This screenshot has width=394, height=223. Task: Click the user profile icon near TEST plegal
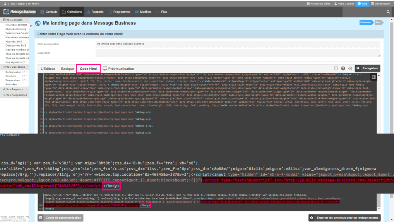point(5,3)
